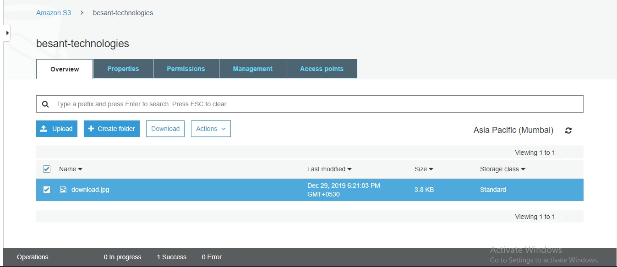Viewport: 617px width, 267px height.
Task: Click the refresh icon beside Asia Pacific (Mumbai)
Action: 568,131
